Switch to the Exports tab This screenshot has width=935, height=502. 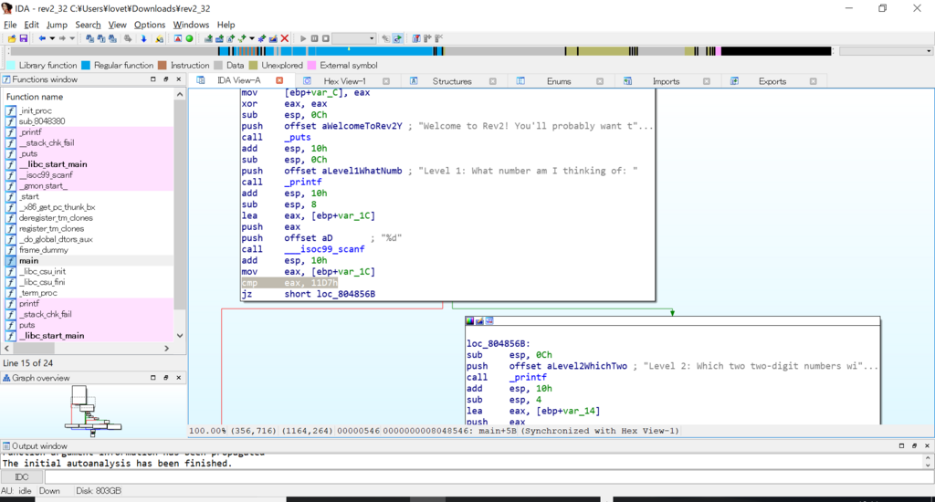tap(772, 81)
